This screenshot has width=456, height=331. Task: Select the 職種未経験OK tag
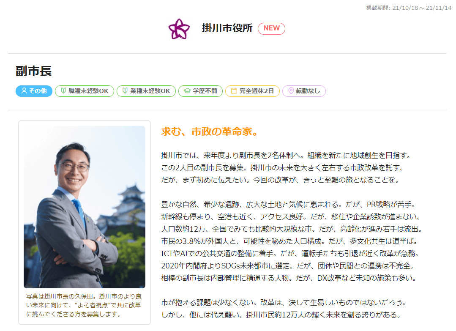85,91
